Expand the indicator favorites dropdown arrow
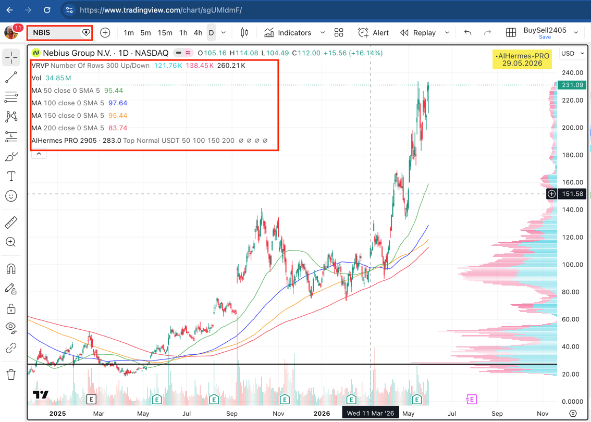The height and width of the screenshot is (422, 591). tap(322, 33)
